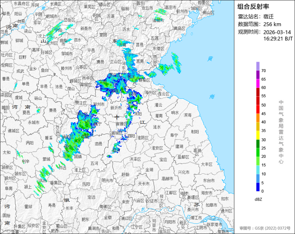This screenshot has width=295, height=234.
Task: Click the 连云区 label on the map
Action: 164,94
